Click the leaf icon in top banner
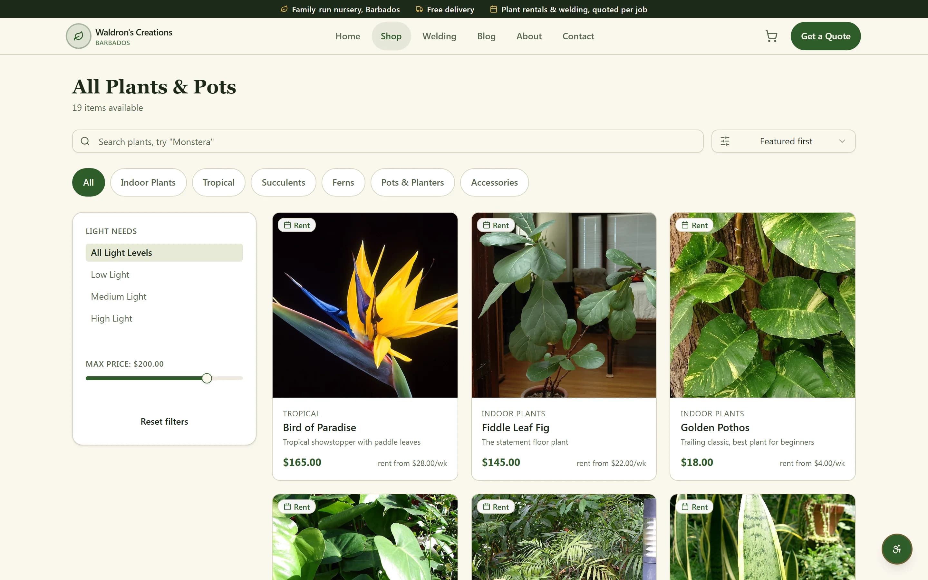The image size is (928, 580). [284, 9]
